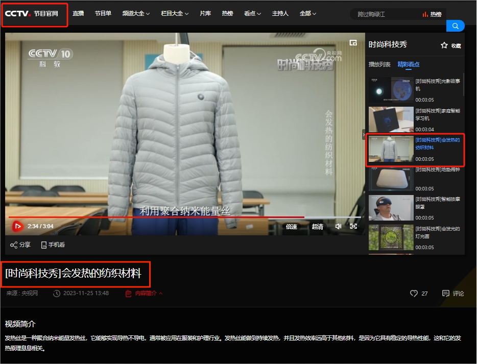Open the 倍速 playback speed option
This screenshot has width=477, height=364.
(x=292, y=227)
